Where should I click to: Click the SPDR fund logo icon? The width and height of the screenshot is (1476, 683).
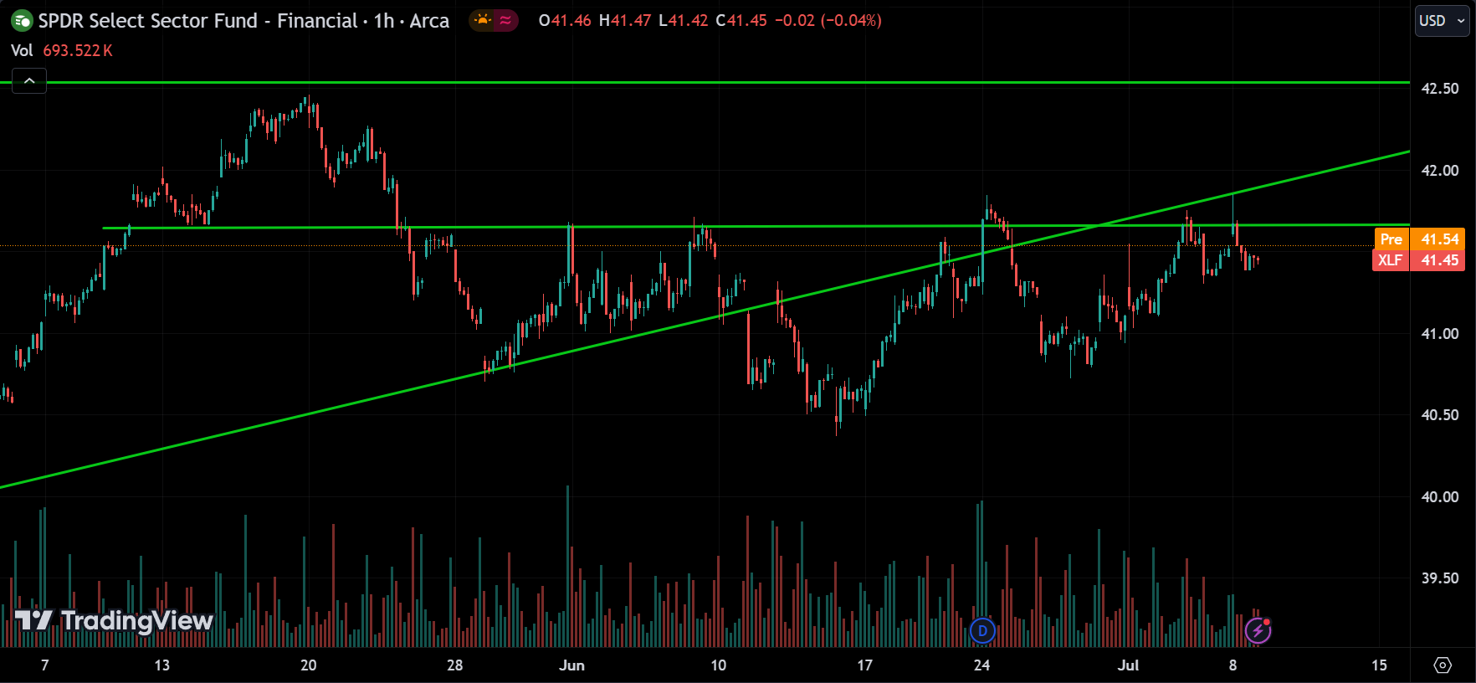(22, 21)
